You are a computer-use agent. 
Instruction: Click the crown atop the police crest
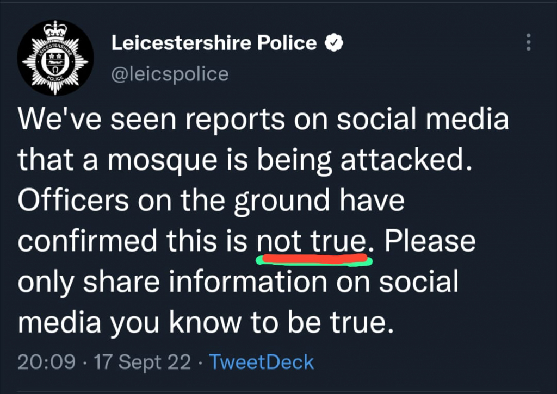click(x=55, y=30)
